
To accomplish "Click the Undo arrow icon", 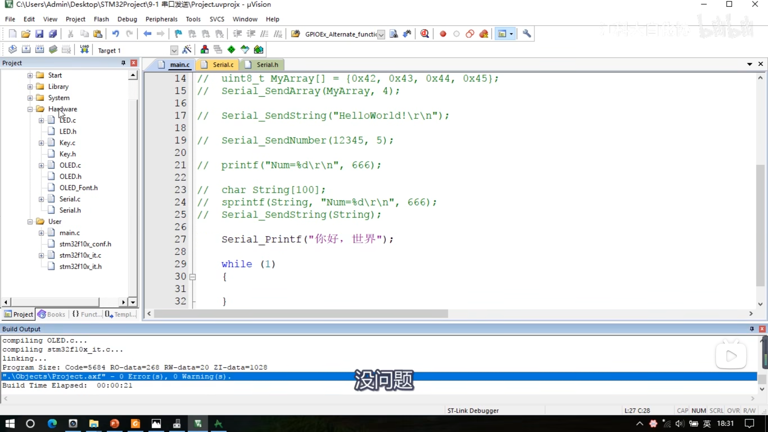I will 115,34.
